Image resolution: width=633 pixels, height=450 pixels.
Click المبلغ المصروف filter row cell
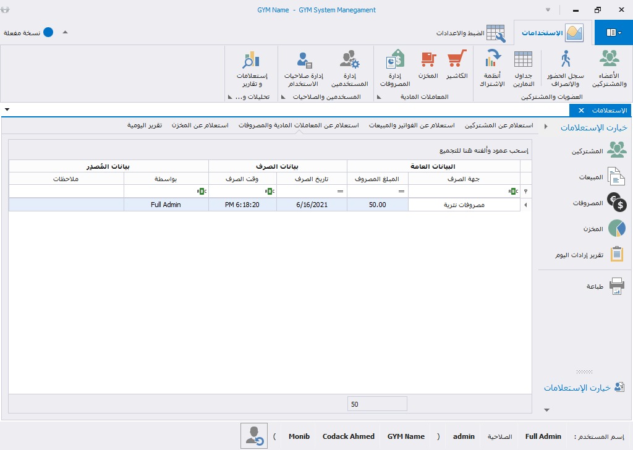click(x=378, y=191)
